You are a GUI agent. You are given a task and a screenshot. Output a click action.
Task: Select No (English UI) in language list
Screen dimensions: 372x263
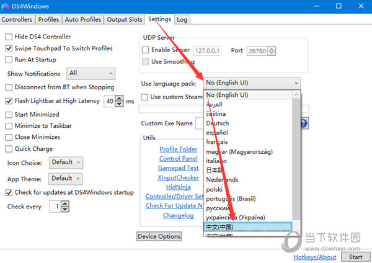(248, 95)
